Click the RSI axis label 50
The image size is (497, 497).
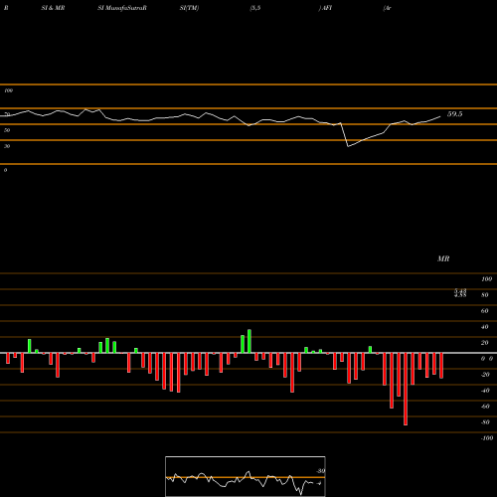pyautogui.click(x=7, y=130)
